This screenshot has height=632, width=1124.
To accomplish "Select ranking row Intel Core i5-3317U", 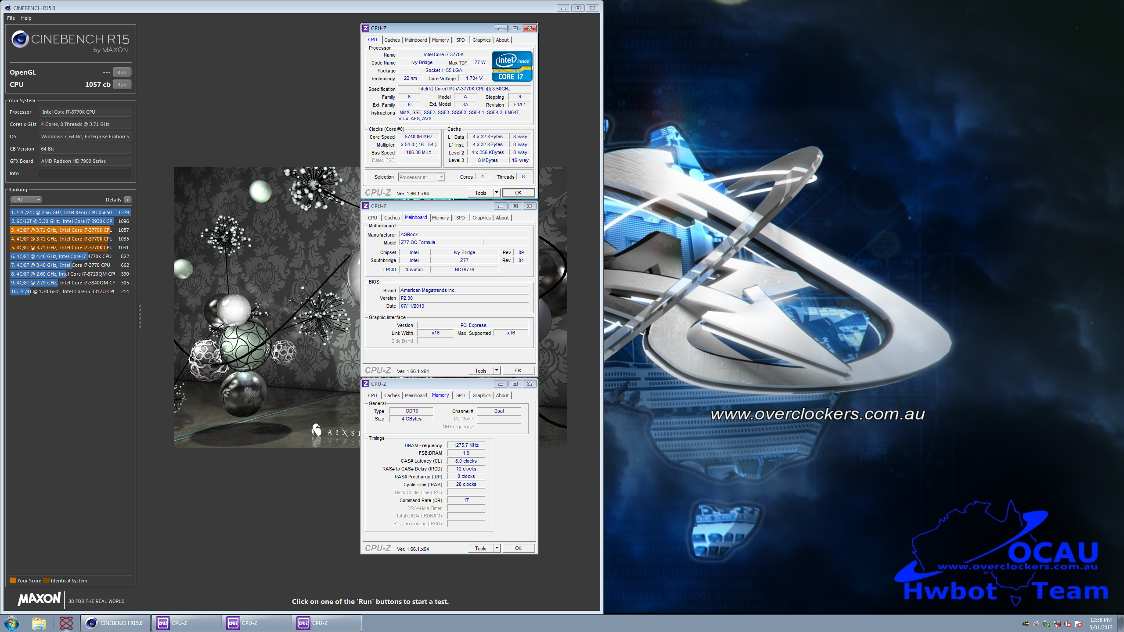I will coord(70,291).
